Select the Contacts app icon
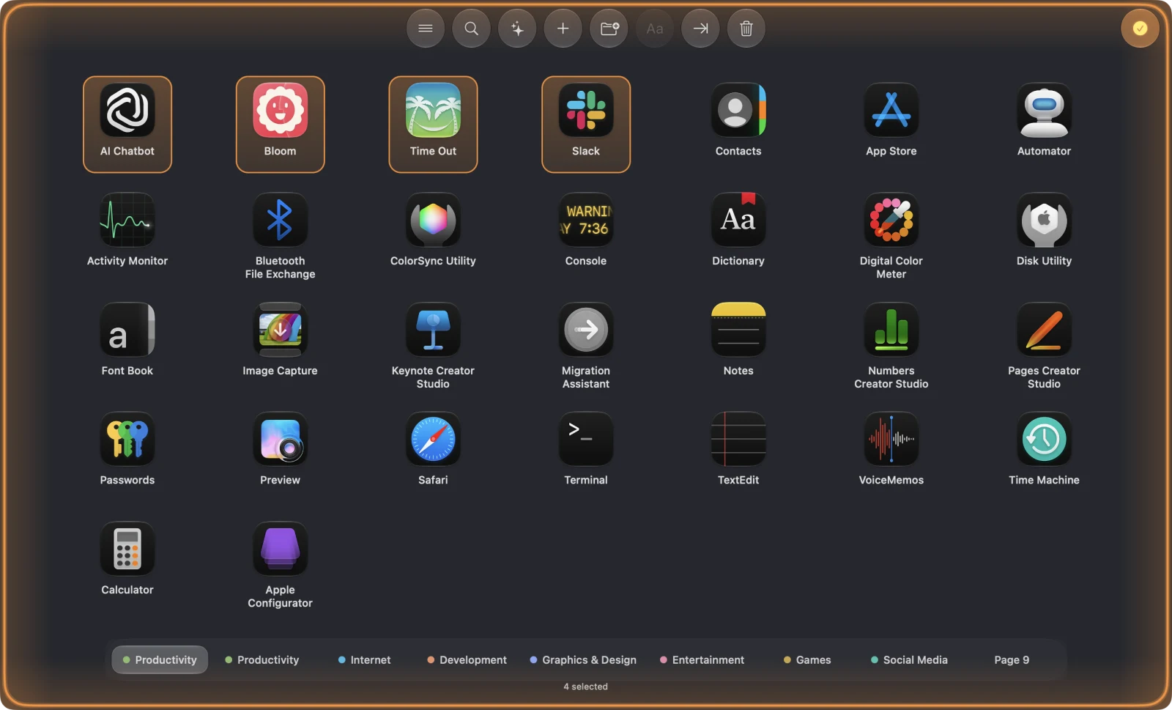Viewport: 1172px width, 710px height. tap(738, 110)
